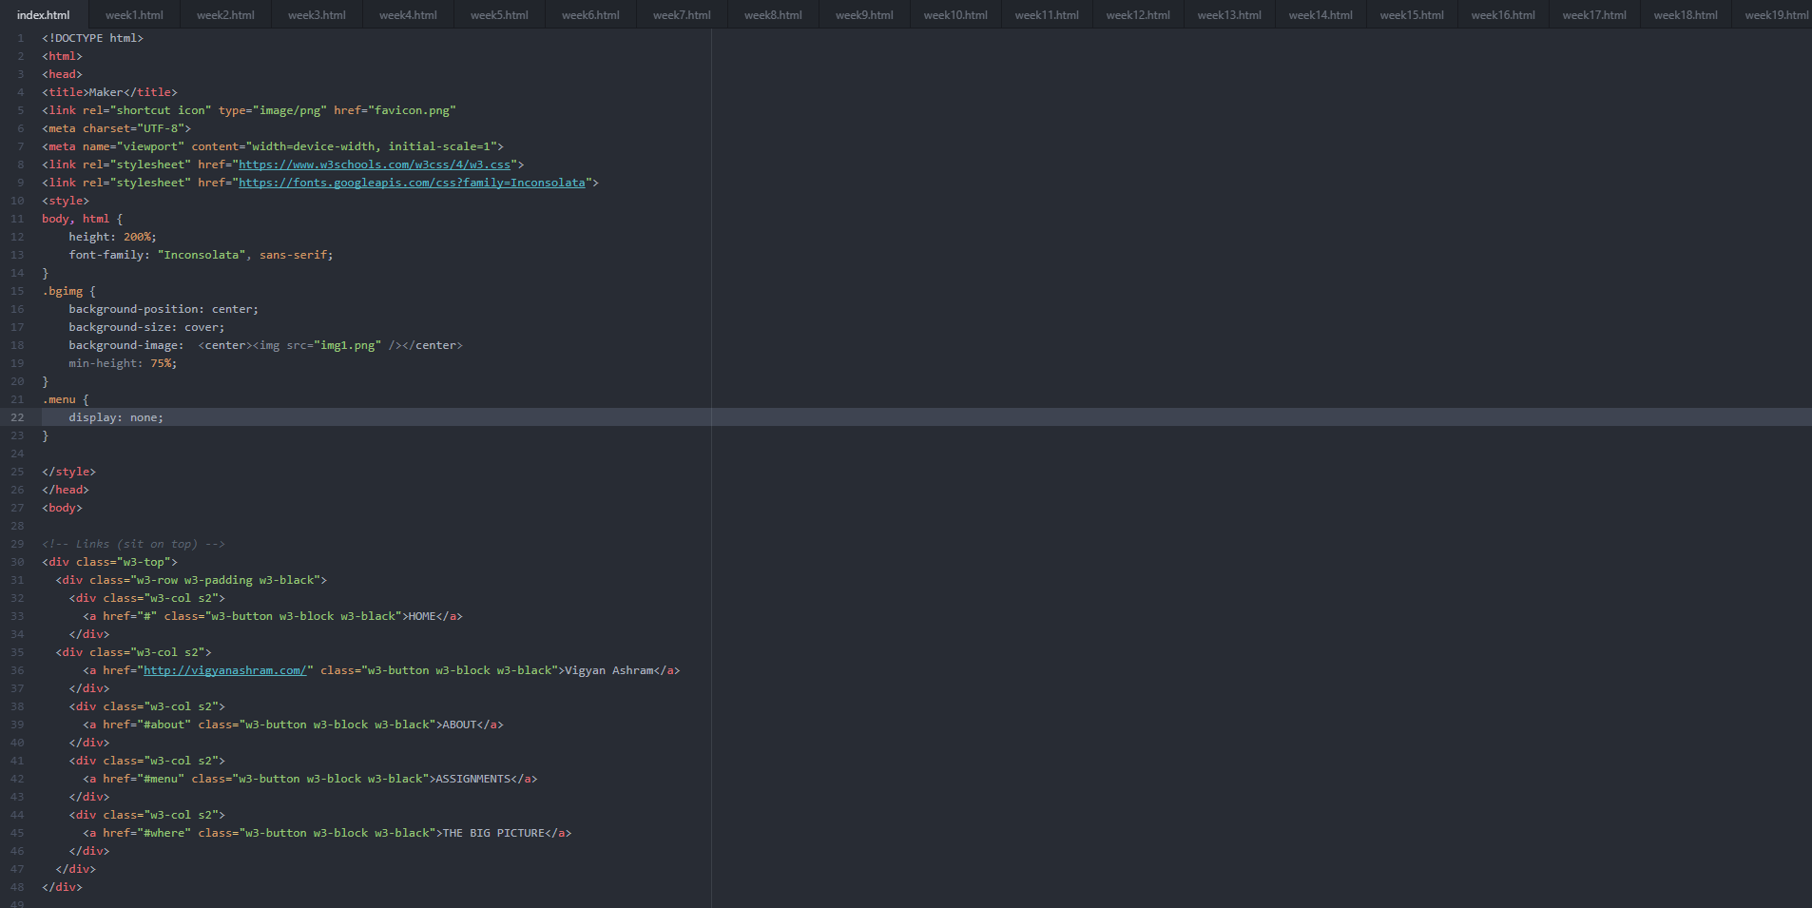Open the week16.html tab
Image resolution: width=1812 pixels, height=908 pixels.
(x=1503, y=14)
